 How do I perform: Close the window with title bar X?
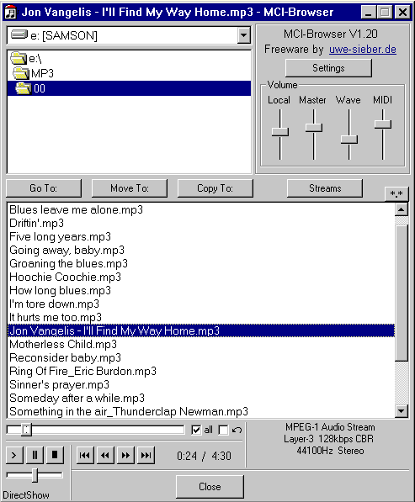[403, 12]
